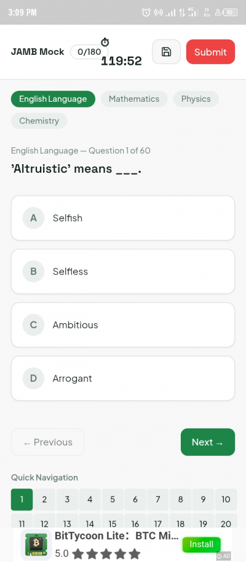This screenshot has height=562, width=246.
Task: Submit the JAMB mock exam
Action: (210, 52)
